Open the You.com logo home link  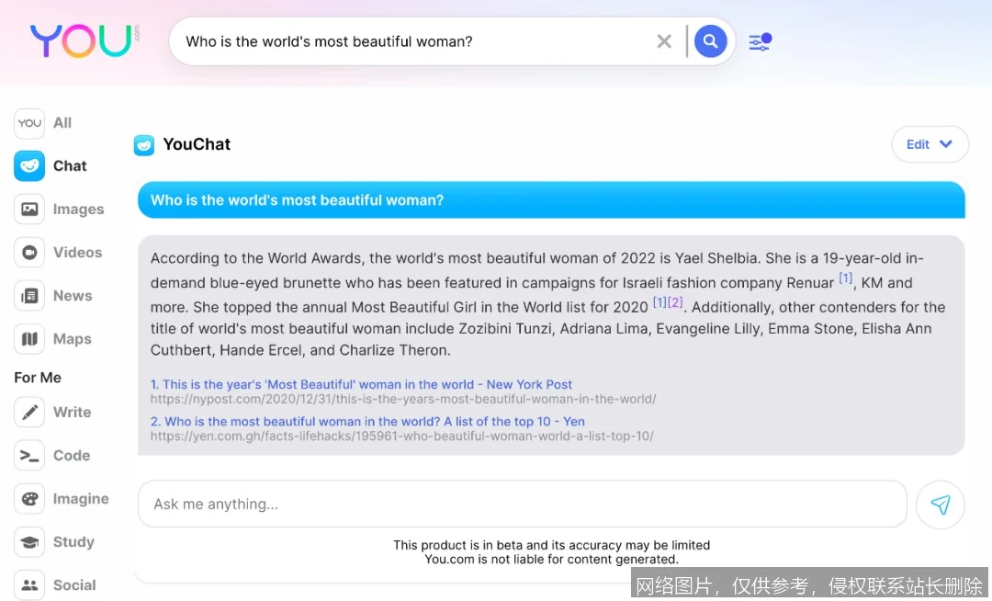[x=85, y=41]
